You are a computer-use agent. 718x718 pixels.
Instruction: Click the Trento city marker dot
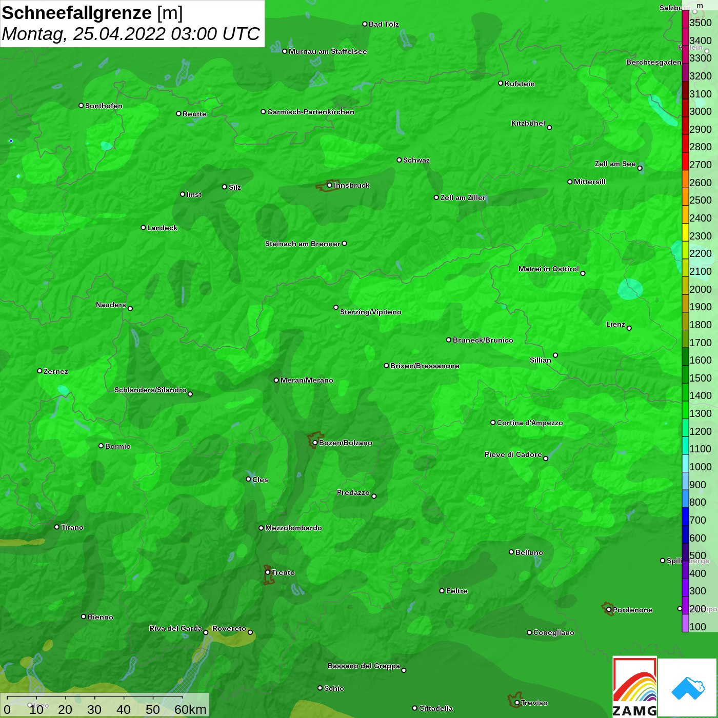pyautogui.click(x=268, y=572)
